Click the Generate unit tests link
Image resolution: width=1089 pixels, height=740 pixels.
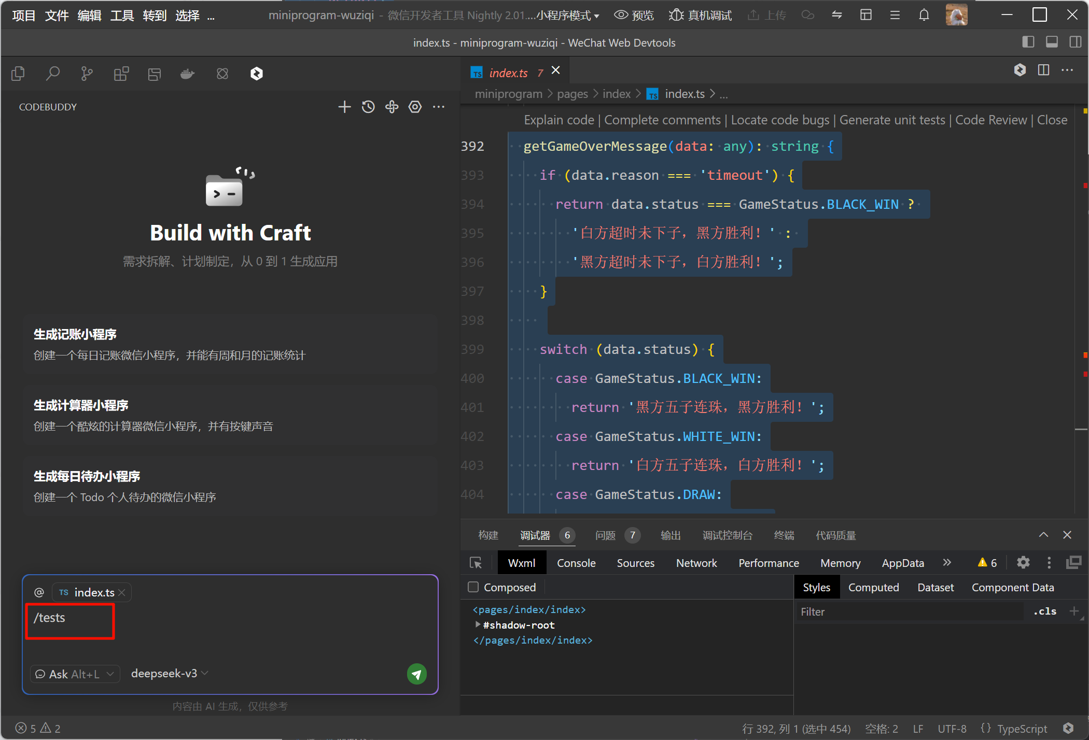click(892, 120)
